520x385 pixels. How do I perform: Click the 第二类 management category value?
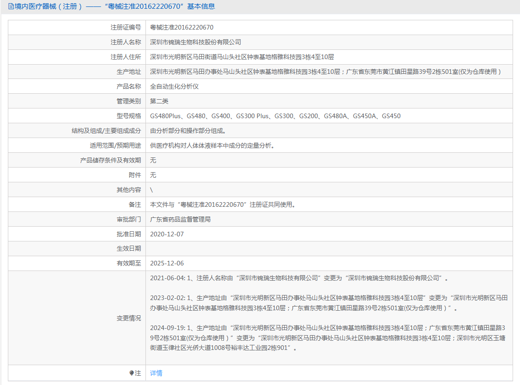tap(159, 101)
